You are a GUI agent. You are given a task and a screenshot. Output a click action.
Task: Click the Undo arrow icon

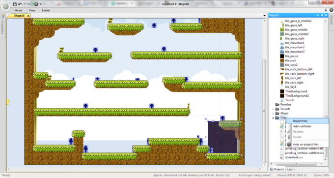click(20, 4)
